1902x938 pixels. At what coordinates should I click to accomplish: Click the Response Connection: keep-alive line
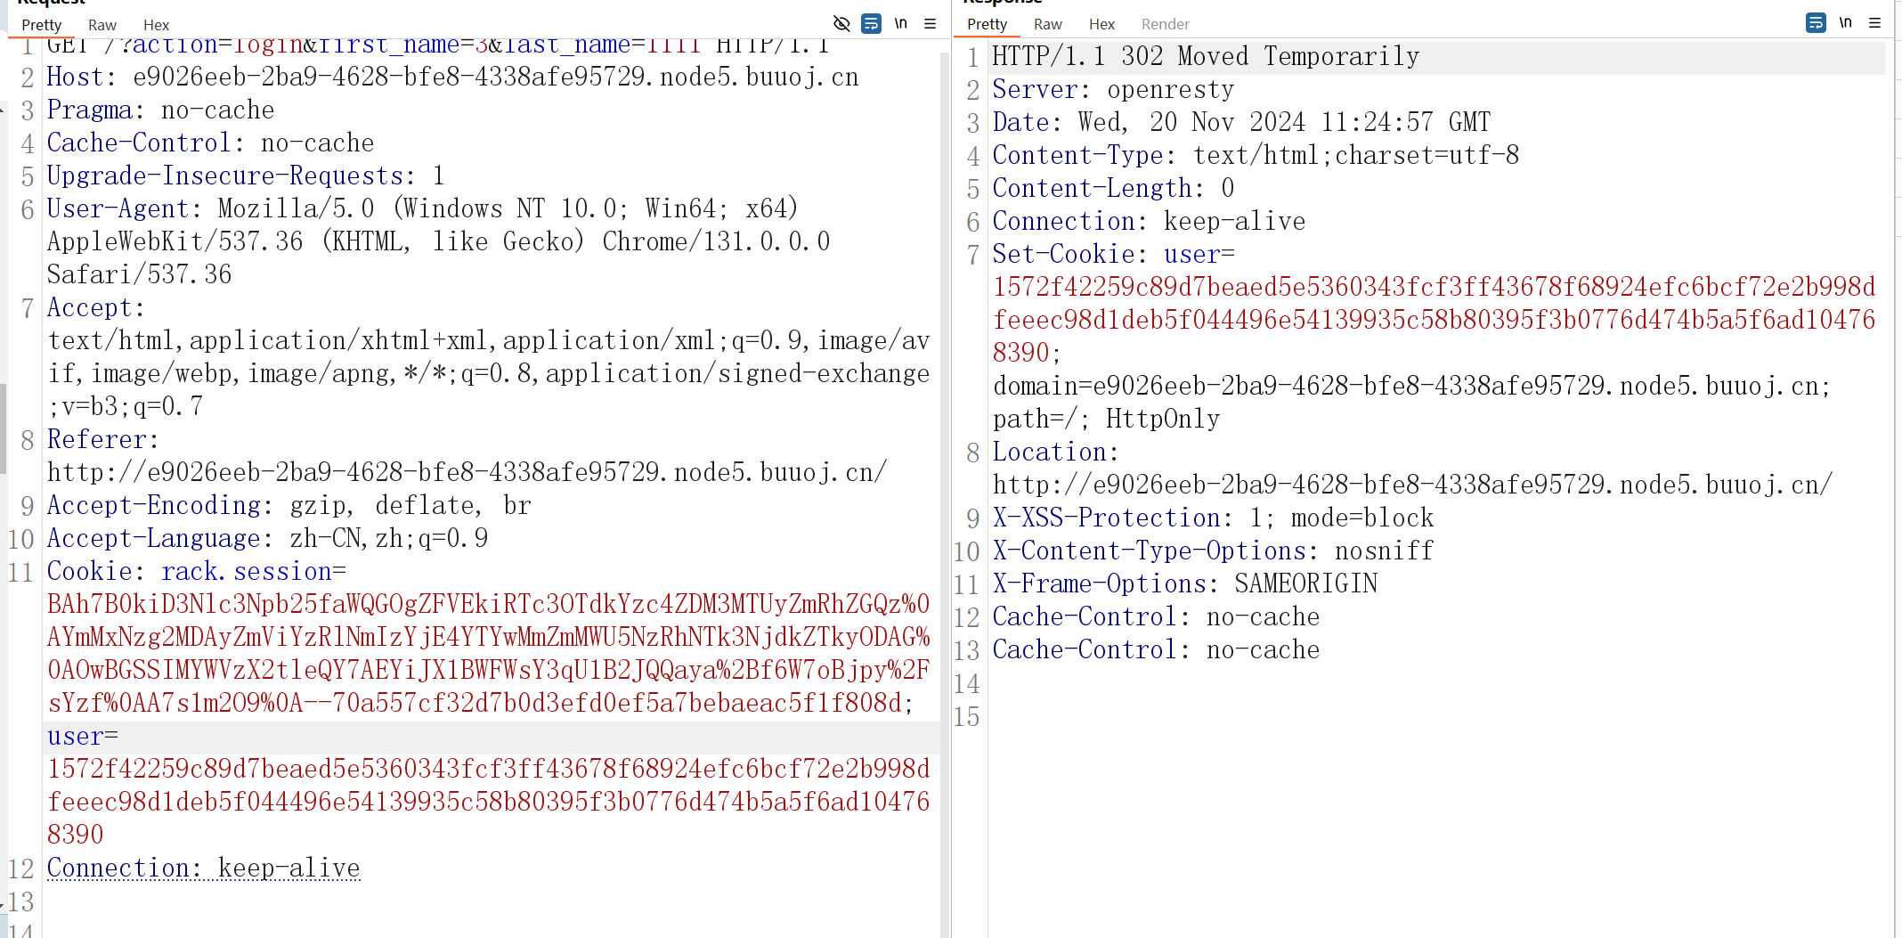tap(1149, 222)
